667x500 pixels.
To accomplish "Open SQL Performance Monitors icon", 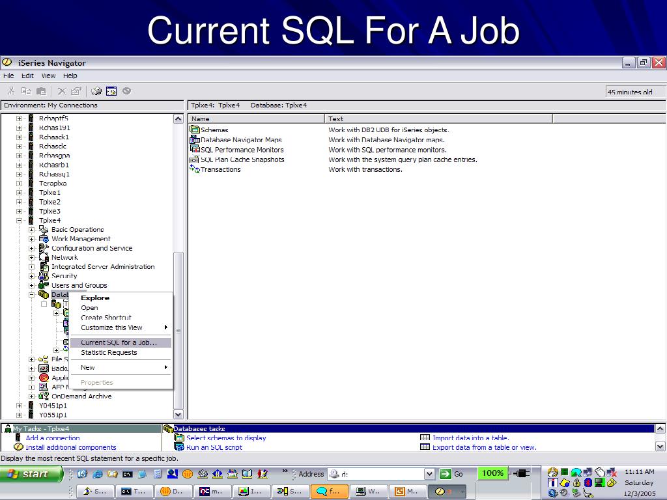I will pyautogui.click(x=195, y=150).
